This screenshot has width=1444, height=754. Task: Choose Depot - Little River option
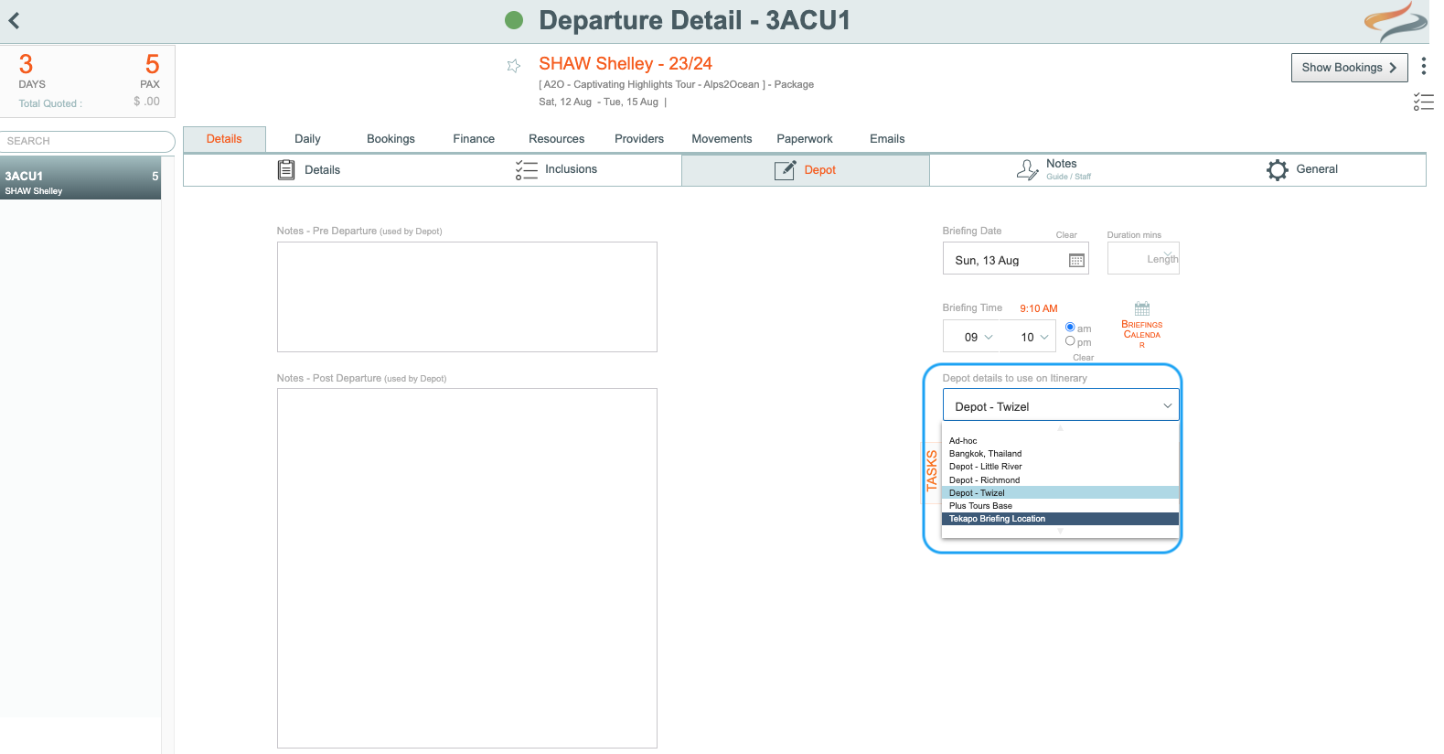tap(1060, 467)
